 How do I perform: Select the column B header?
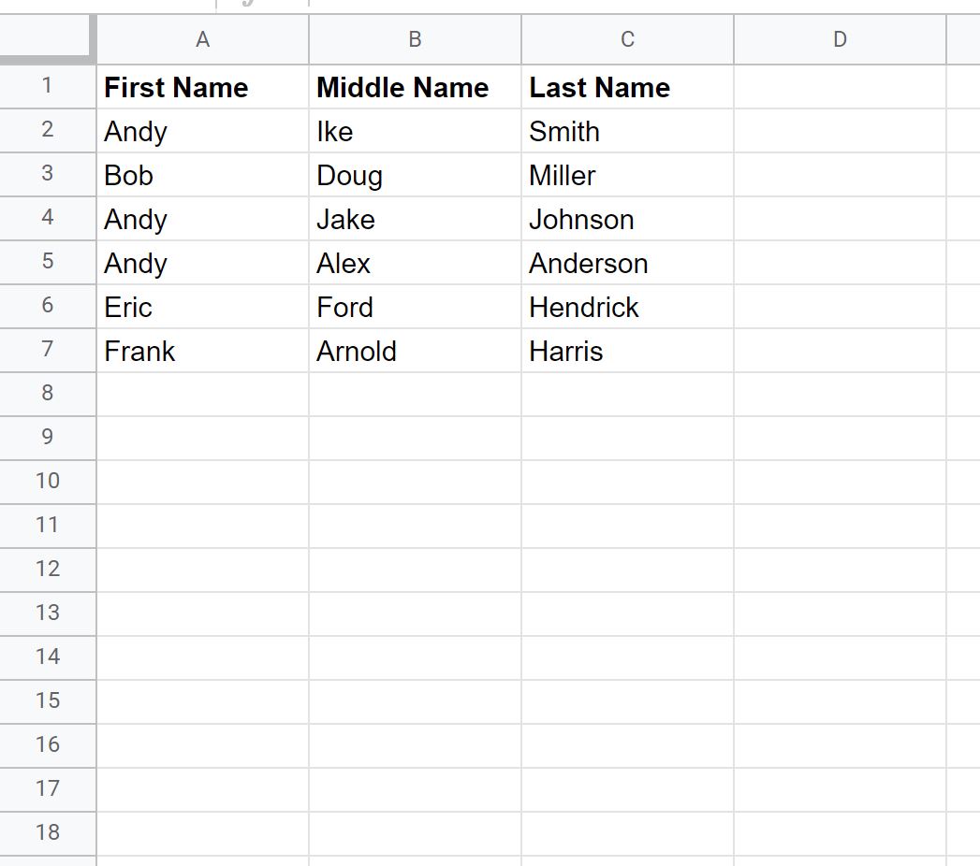click(x=415, y=39)
